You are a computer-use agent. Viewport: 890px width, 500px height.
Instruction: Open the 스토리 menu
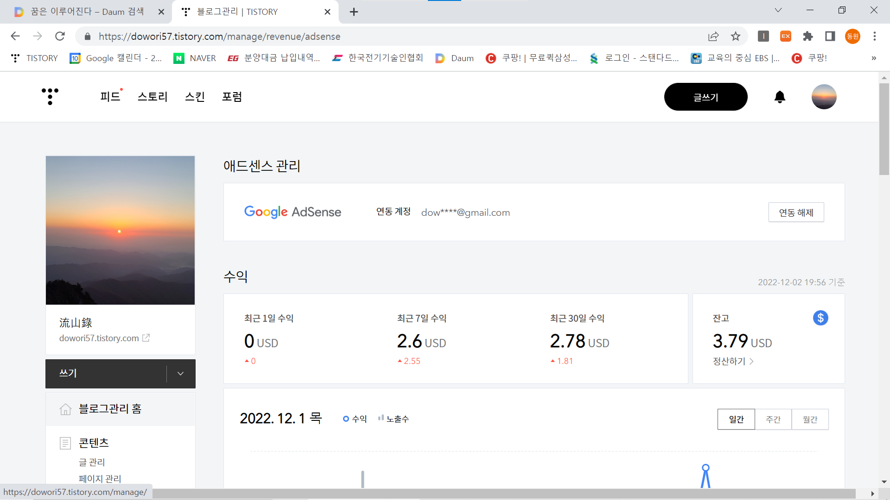pyautogui.click(x=153, y=97)
